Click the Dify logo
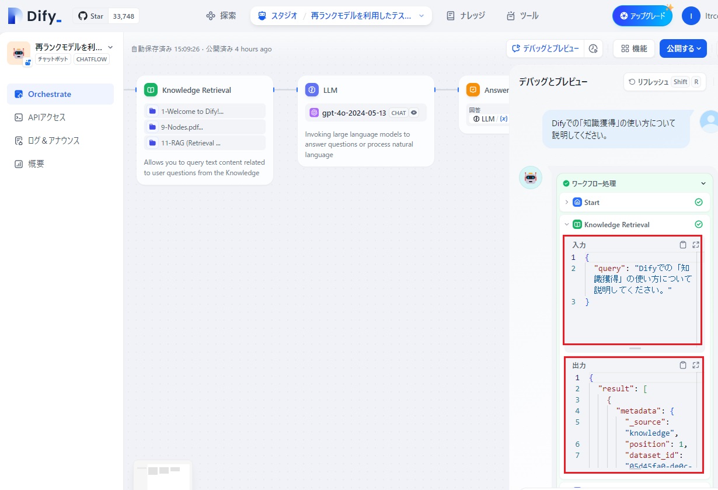Screen dimensions: 718x490 click(34, 16)
